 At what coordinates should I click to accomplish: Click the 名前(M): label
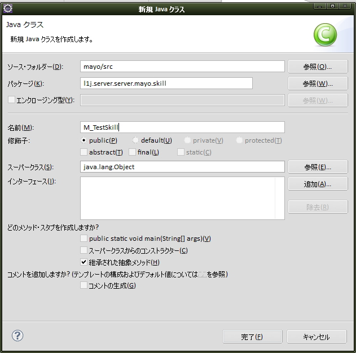tap(21, 128)
